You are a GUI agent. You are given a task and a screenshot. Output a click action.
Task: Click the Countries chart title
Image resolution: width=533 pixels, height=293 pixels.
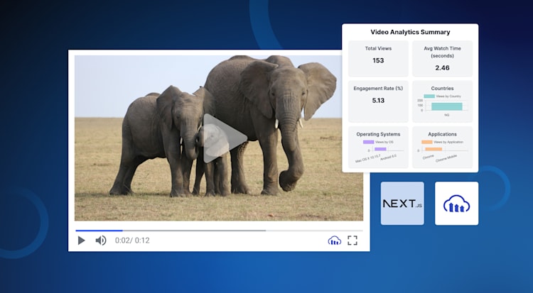click(442, 88)
